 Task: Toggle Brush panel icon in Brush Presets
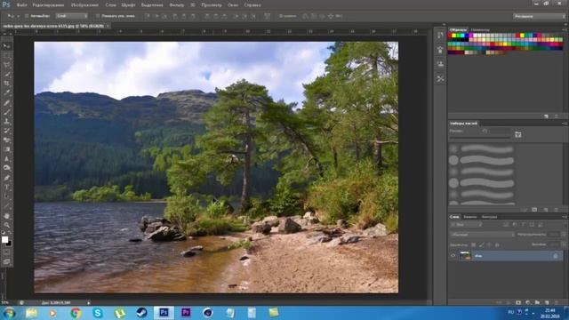(x=517, y=134)
